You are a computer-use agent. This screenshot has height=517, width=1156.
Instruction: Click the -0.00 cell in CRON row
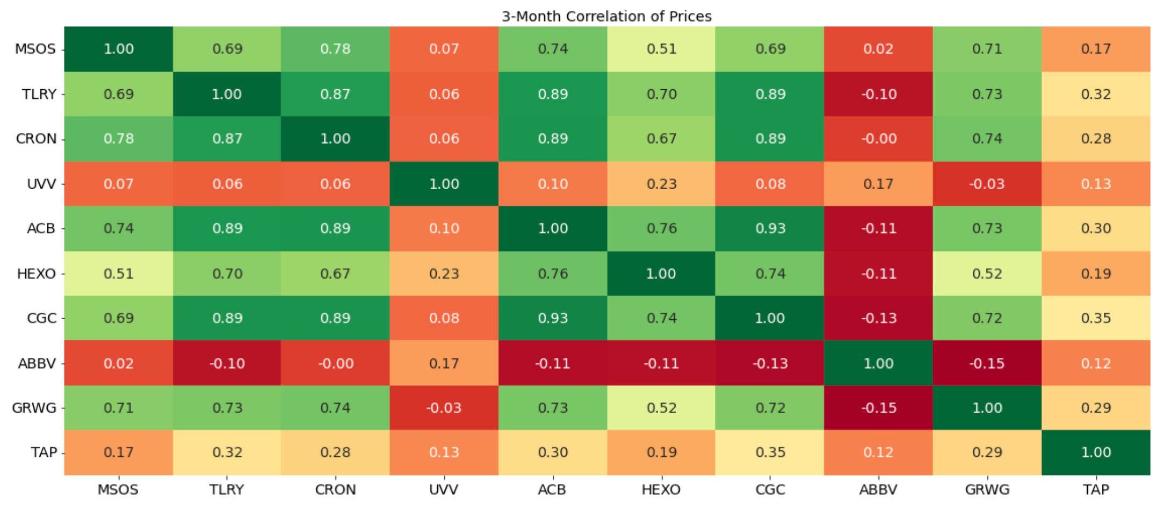point(878,139)
